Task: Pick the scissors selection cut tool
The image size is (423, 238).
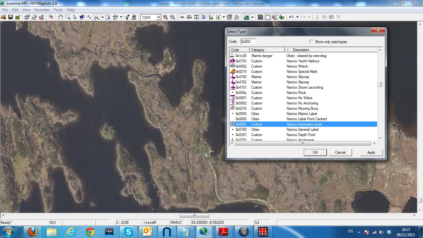Action: (108, 17)
